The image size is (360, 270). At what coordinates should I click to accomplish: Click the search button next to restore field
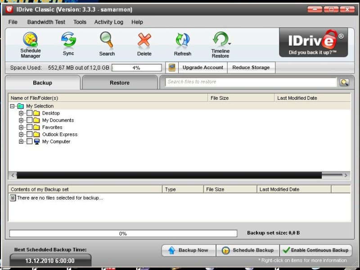click(344, 82)
